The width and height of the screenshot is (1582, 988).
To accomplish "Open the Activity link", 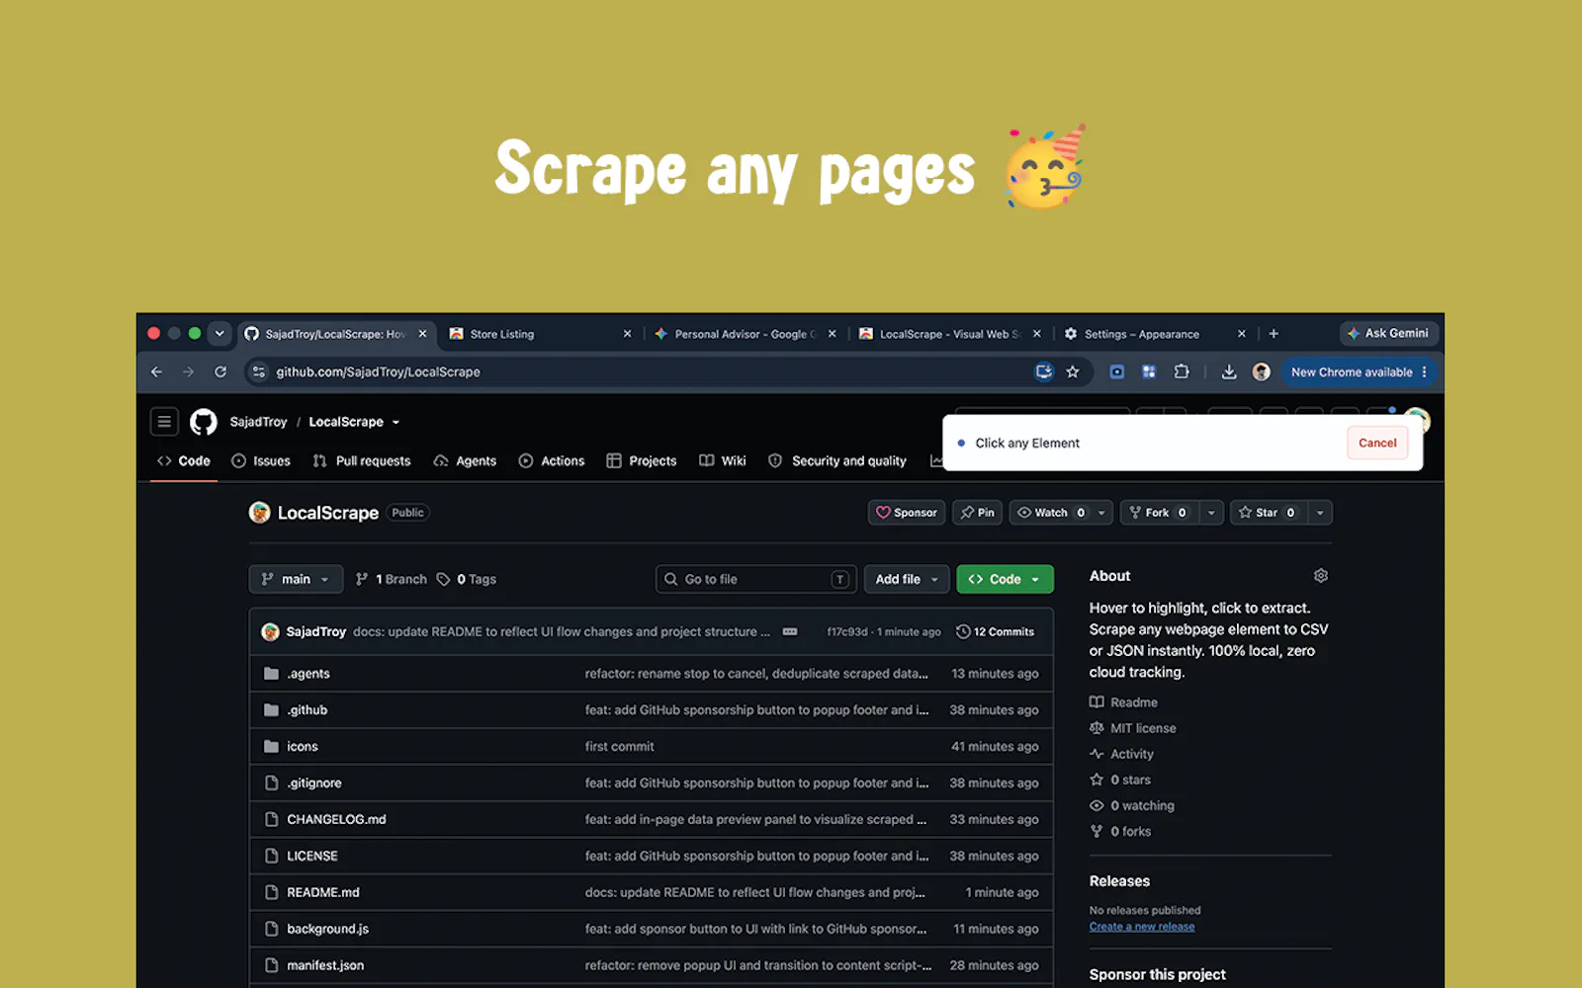I will point(1121,754).
